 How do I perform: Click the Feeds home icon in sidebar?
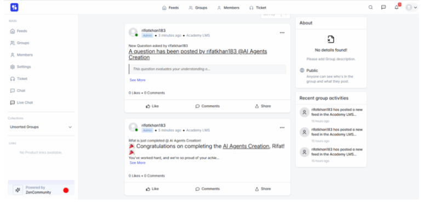coord(13,31)
